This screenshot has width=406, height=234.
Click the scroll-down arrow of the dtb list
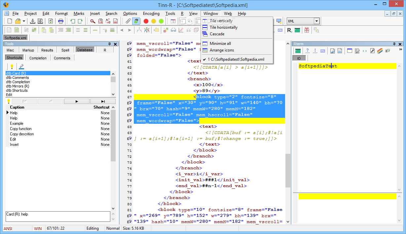point(113,94)
